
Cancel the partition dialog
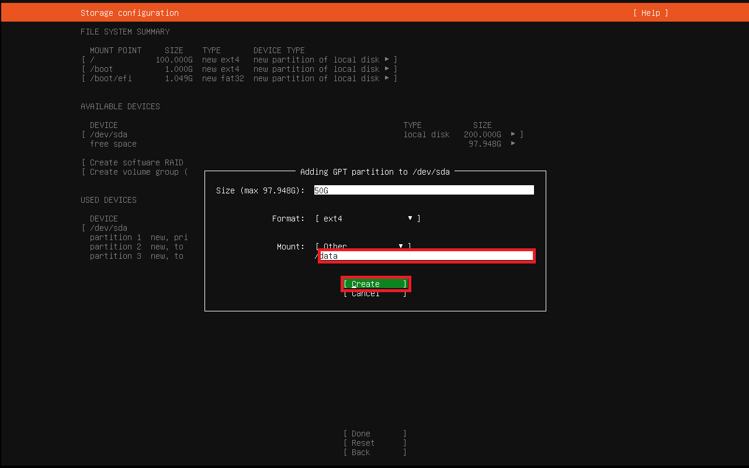point(375,293)
